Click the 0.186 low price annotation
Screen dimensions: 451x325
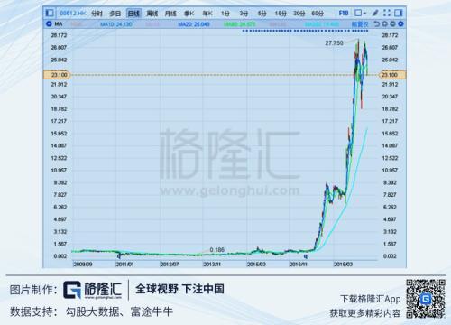point(217,250)
